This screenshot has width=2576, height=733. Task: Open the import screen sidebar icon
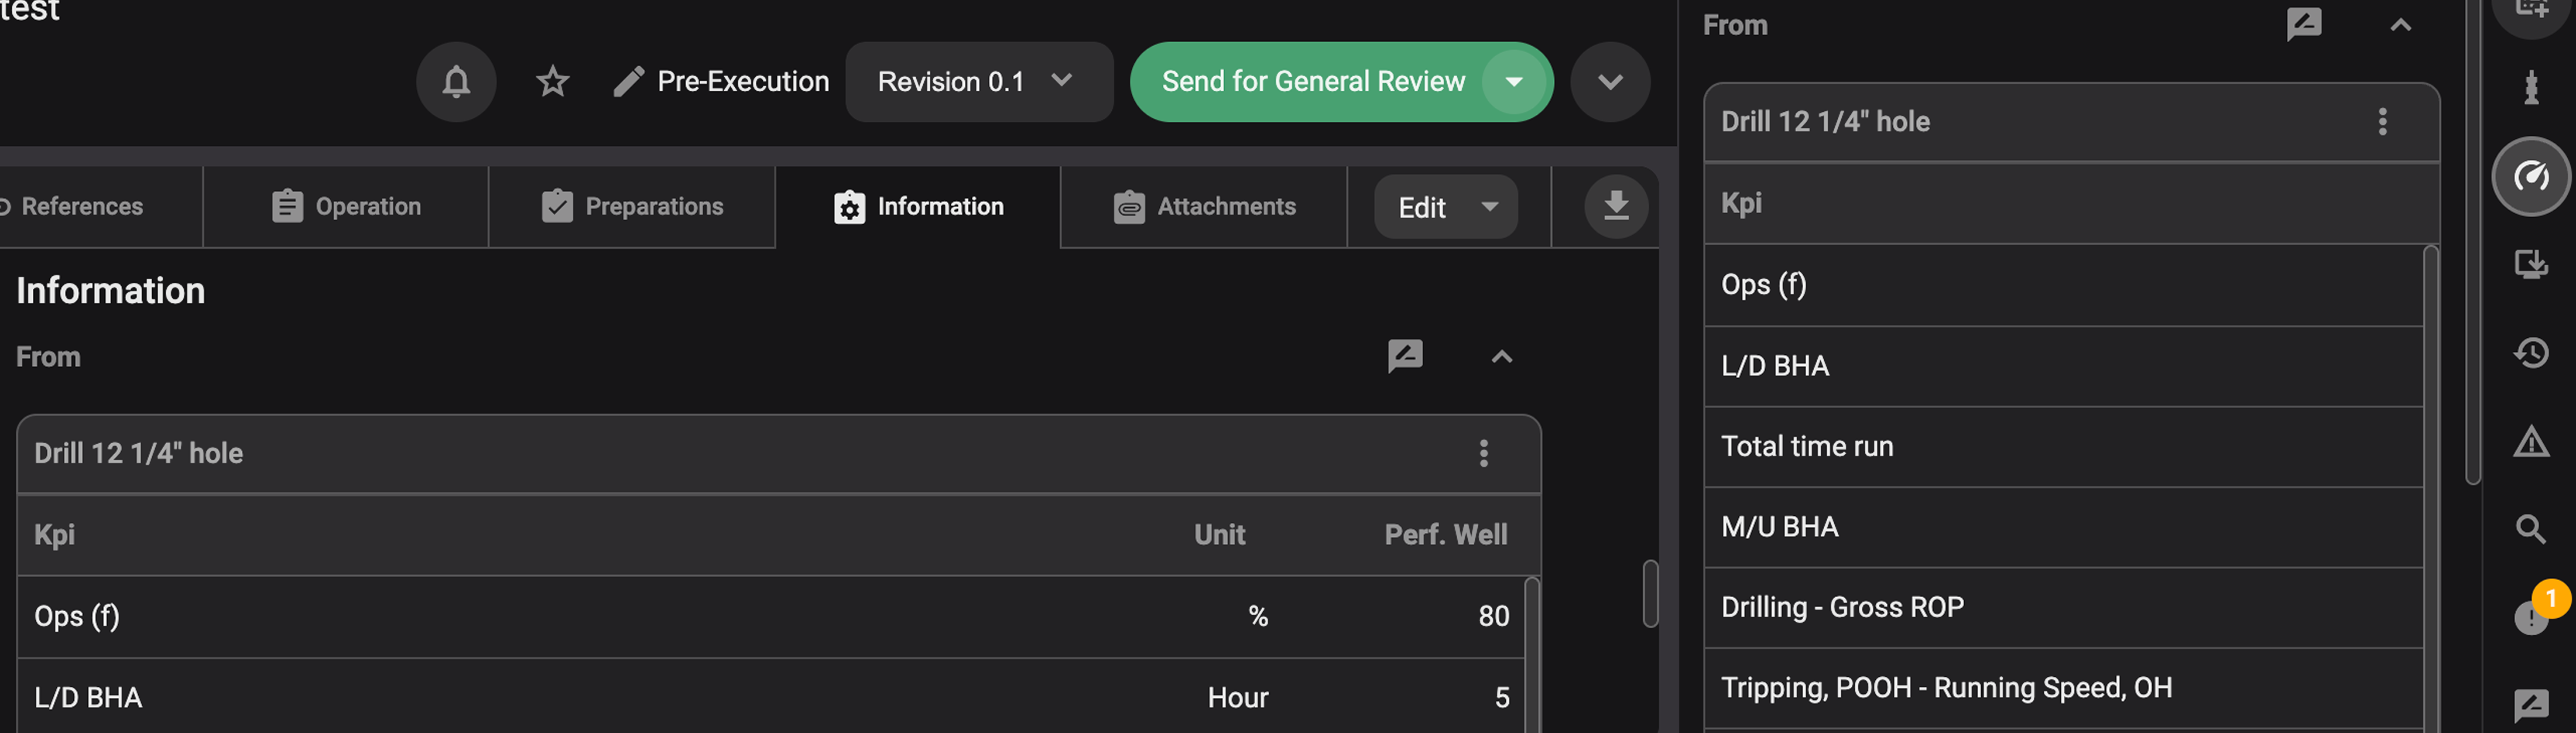click(2530, 265)
